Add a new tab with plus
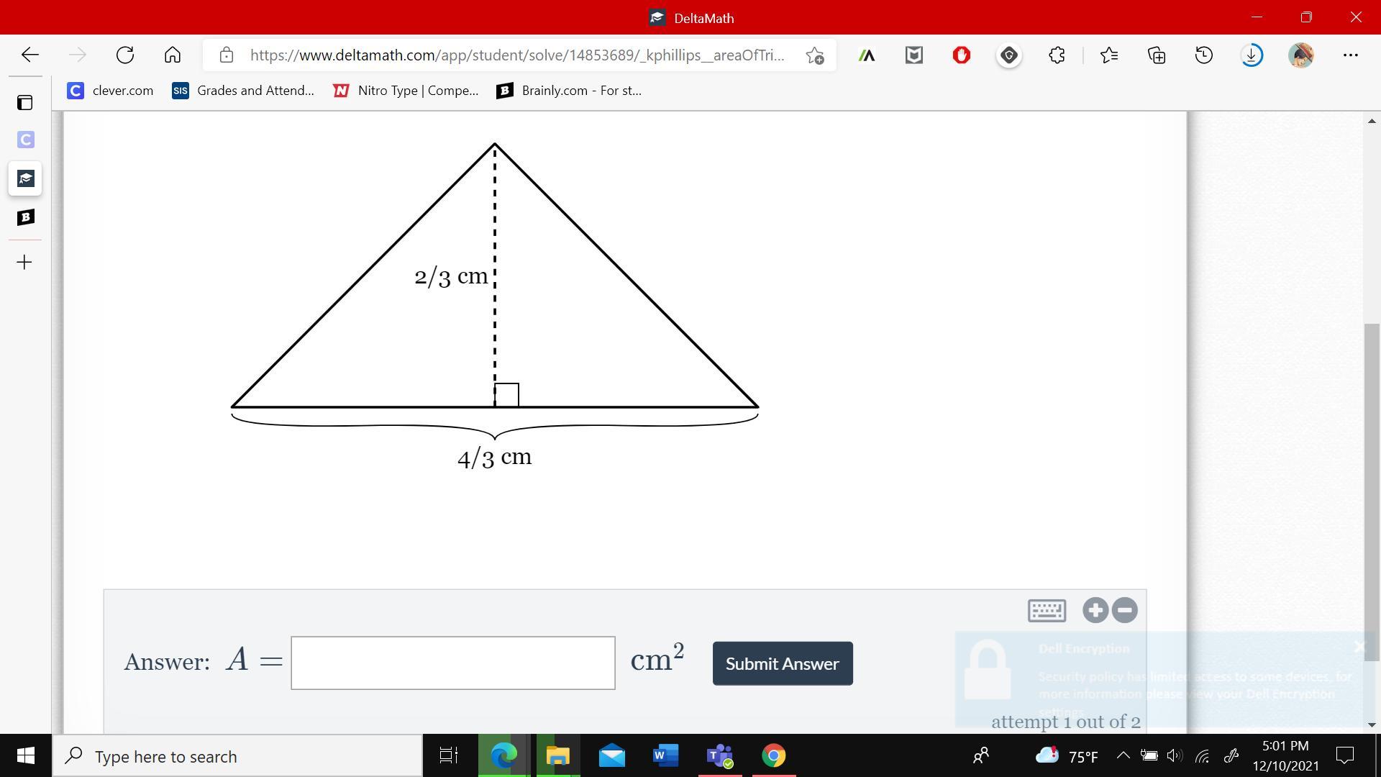Viewport: 1381px width, 777px height. pos(24,262)
